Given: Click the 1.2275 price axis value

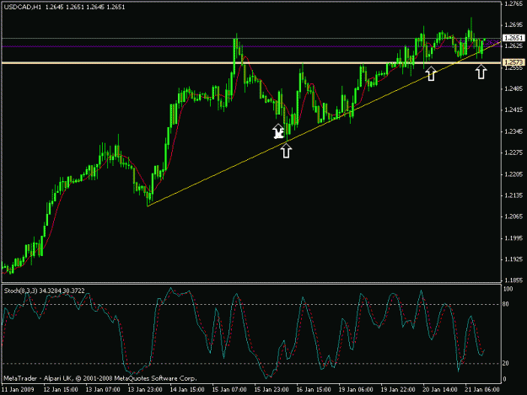Looking at the screenshot, I should [x=514, y=152].
